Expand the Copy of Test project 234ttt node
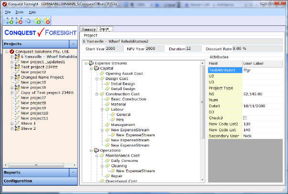 12,92
